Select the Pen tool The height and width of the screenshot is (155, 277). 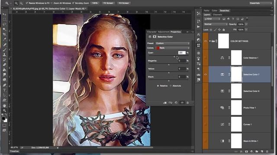[5, 85]
